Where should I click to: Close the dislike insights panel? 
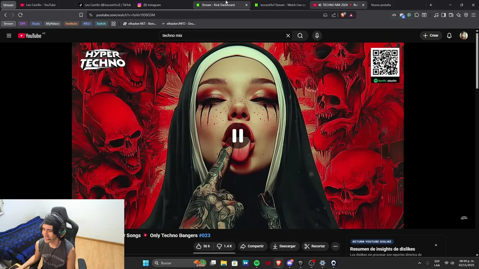pos(436,245)
